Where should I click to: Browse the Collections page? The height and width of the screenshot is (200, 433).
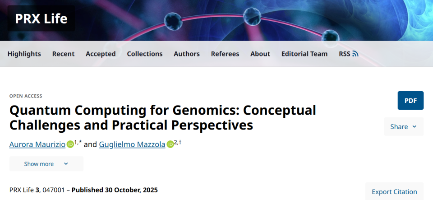point(145,54)
